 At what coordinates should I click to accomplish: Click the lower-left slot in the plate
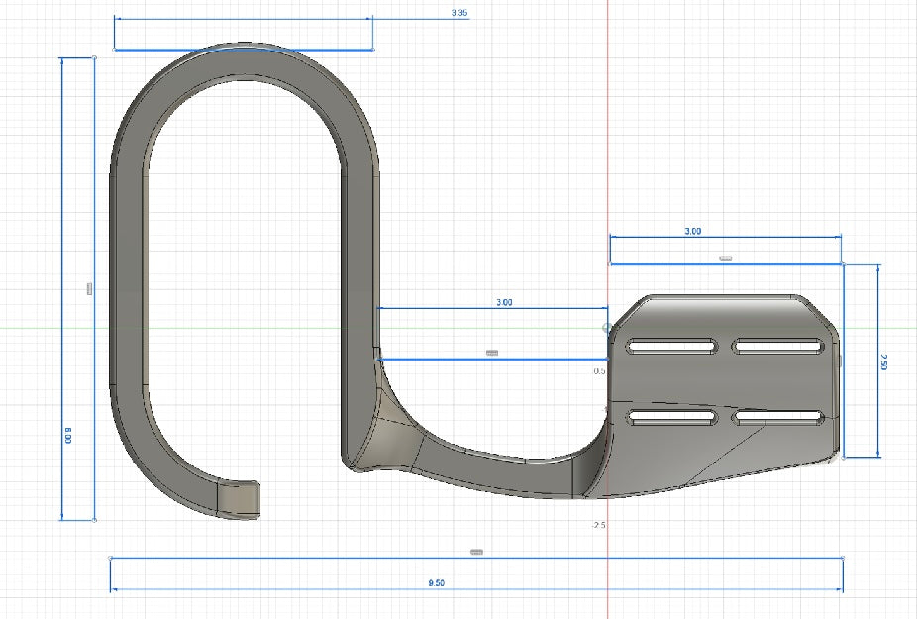click(x=672, y=418)
